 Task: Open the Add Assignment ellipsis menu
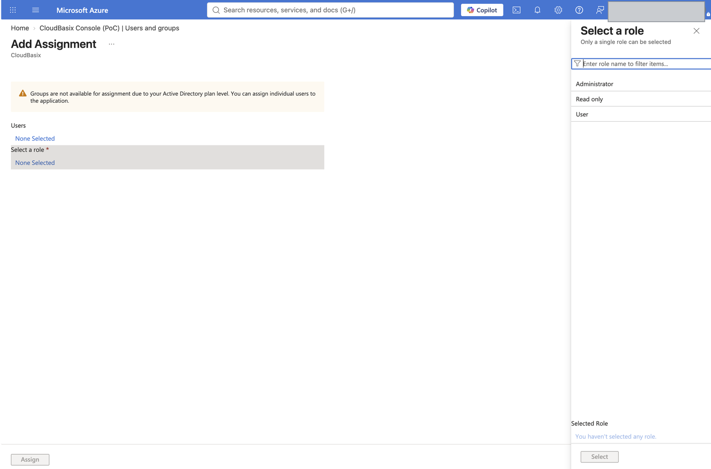pos(111,44)
